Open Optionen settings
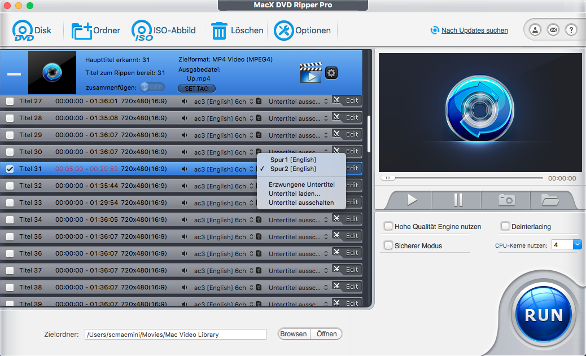 point(302,30)
